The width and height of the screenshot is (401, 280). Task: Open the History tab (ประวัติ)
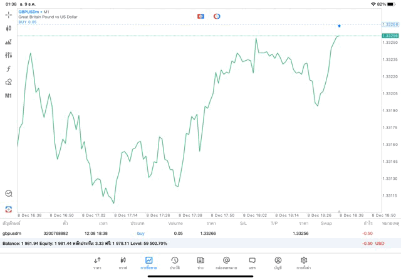pyautogui.click(x=175, y=262)
